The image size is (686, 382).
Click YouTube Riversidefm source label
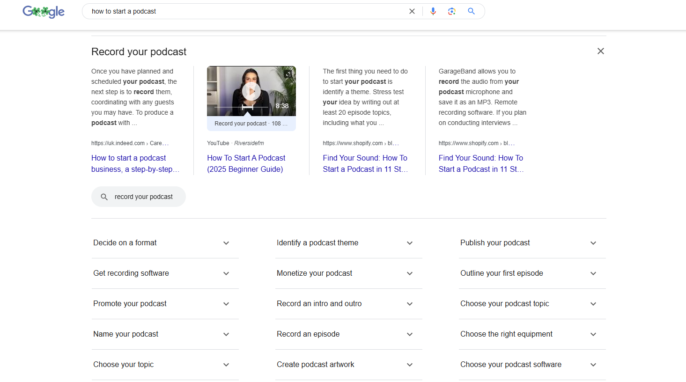[x=236, y=143]
